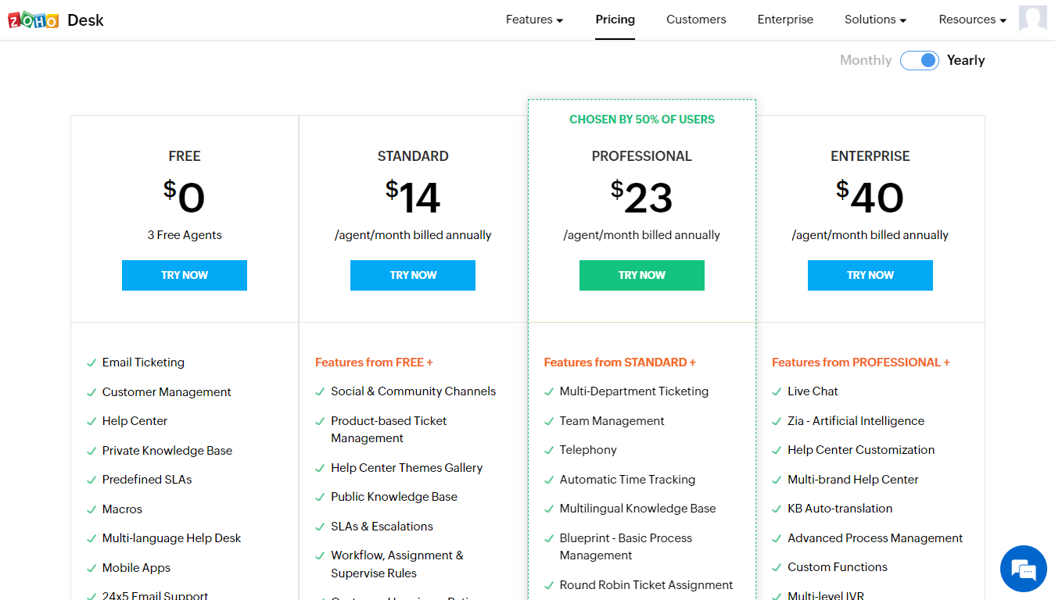Click the Help Center Customization feature
This screenshot has width=1055, height=600.
coord(861,450)
